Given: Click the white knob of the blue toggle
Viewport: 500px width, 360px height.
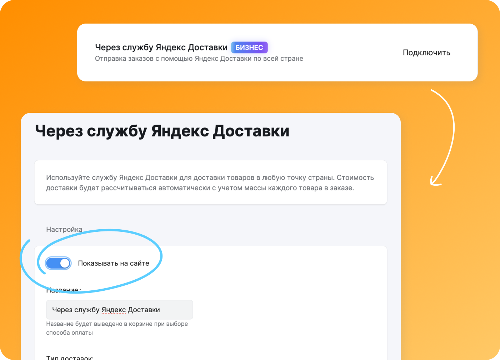Looking at the screenshot, I should point(65,263).
